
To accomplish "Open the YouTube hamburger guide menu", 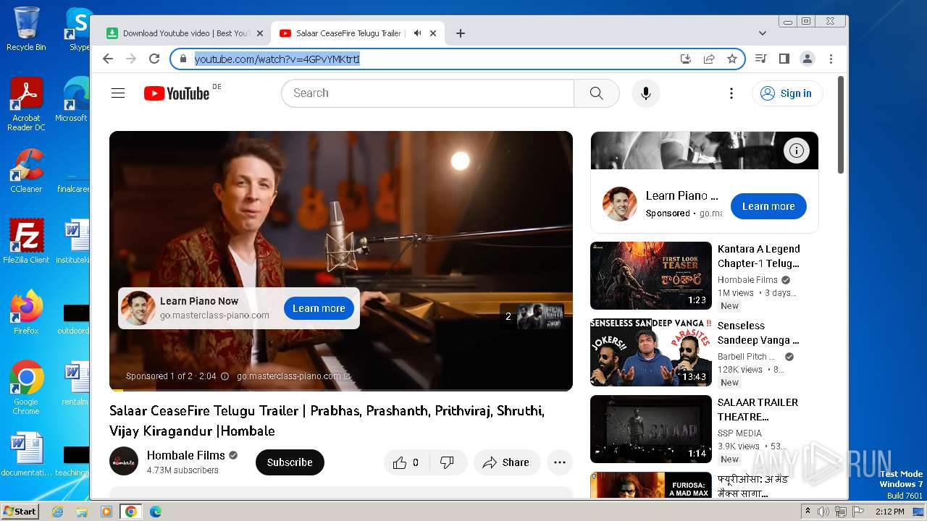I will tap(118, 93).
